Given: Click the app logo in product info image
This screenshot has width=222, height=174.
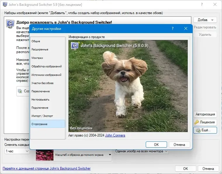Looking at the screenshot, I should [75, 46].
